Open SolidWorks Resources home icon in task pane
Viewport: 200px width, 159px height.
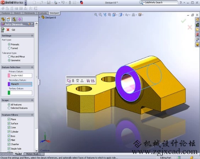coord(197,19)
